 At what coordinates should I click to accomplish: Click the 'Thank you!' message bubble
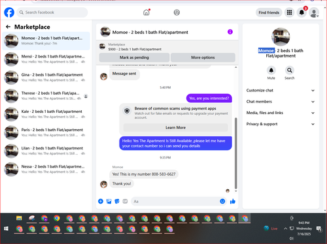[122, 183]
